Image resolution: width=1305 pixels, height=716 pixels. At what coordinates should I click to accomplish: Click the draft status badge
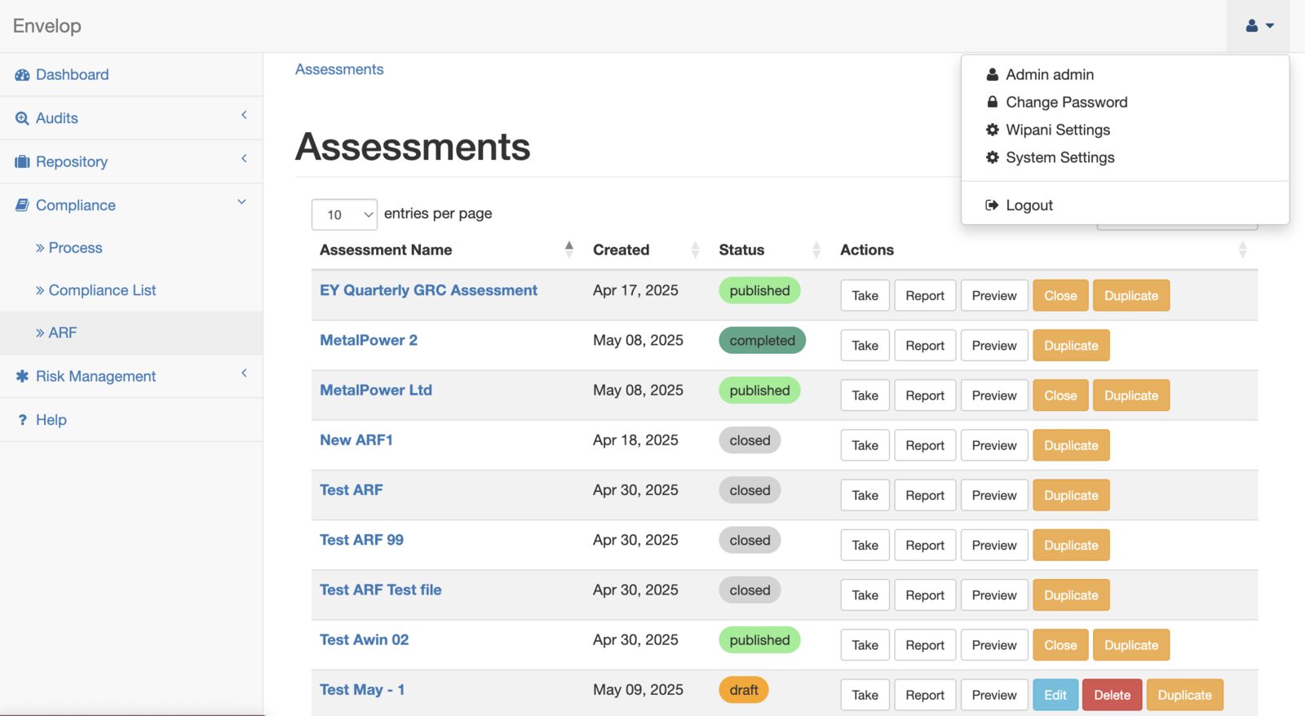744,690
